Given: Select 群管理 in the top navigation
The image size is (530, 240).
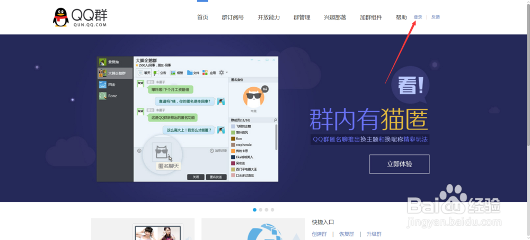Looking at the screenshot, I should click(302, 17).
